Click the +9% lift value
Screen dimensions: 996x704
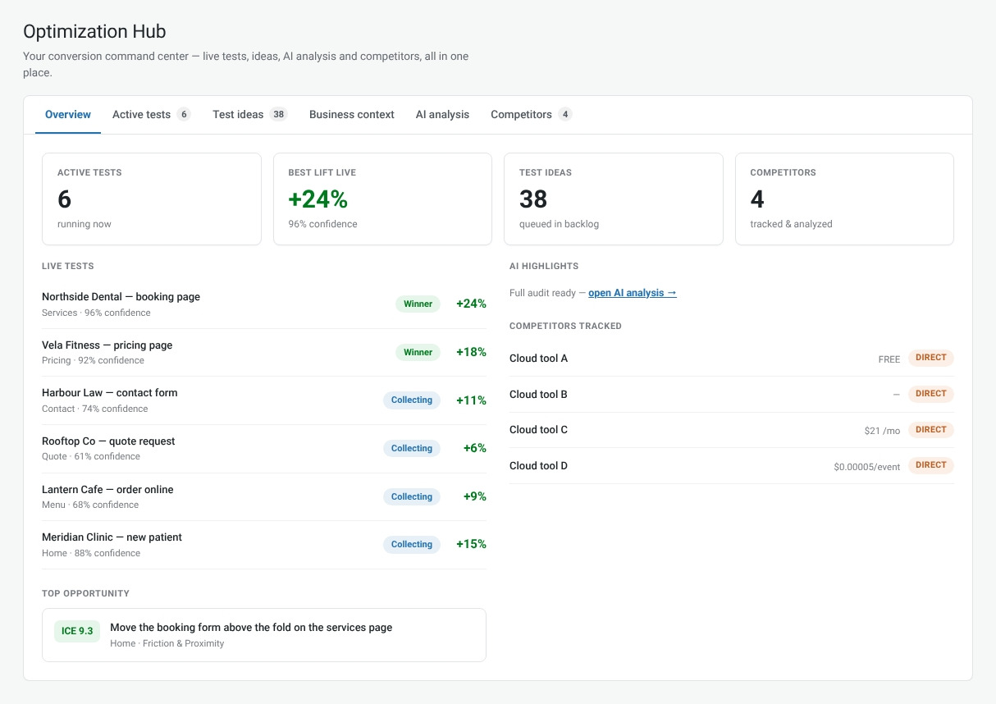pyautogui.click(x=475, y=496)
